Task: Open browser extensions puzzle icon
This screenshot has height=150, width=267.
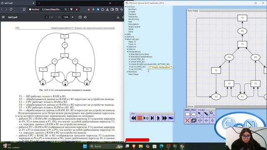Action: pos(103,9)
